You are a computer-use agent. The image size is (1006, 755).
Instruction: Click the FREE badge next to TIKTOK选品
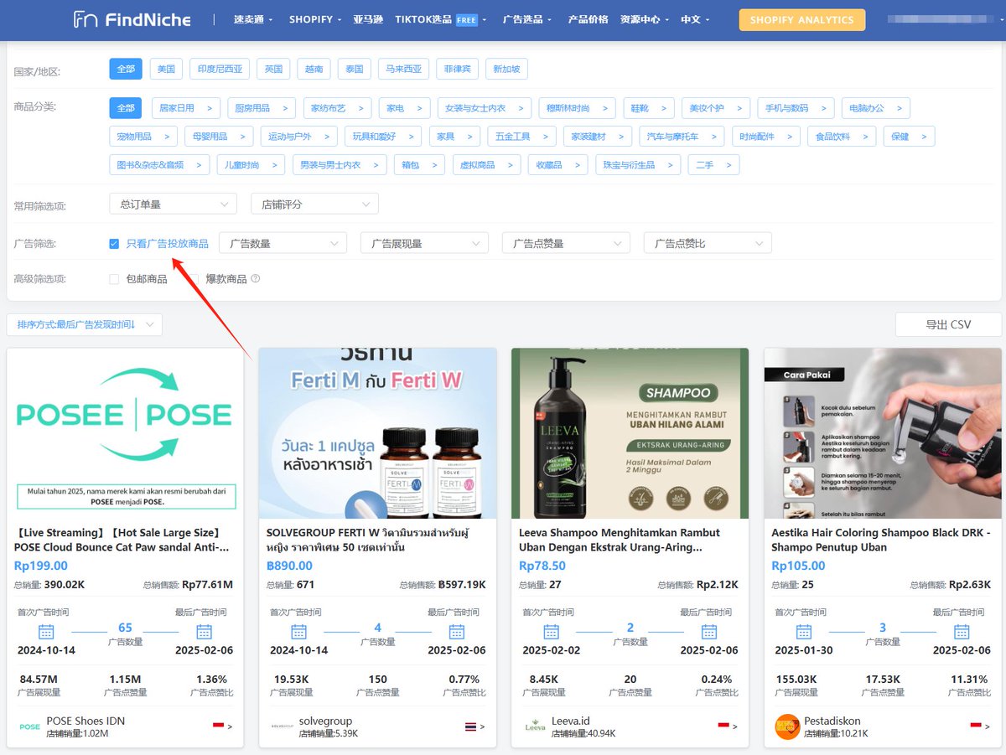pos(466,19)
